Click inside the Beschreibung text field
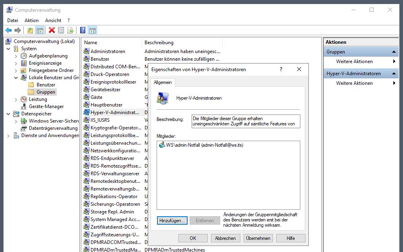The width and height of the screenshot is (403, 252). coord(246,121)
